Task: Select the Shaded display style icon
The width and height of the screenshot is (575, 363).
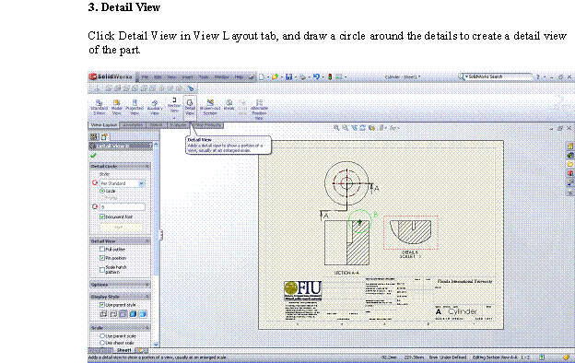Action: tap(142, 314)
